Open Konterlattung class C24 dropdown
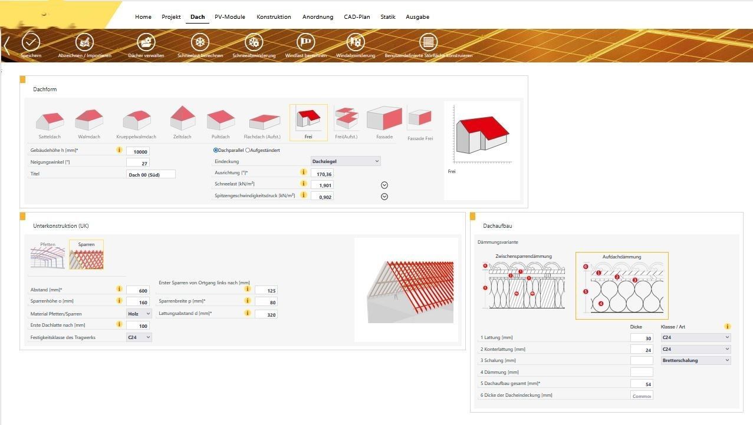The height and width of the screenshot is (425, 753). tap(696, 349)
